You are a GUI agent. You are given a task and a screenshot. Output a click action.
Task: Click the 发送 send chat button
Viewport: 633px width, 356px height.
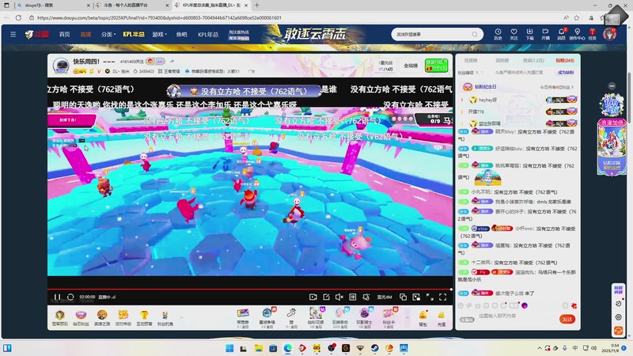[567, 320]
